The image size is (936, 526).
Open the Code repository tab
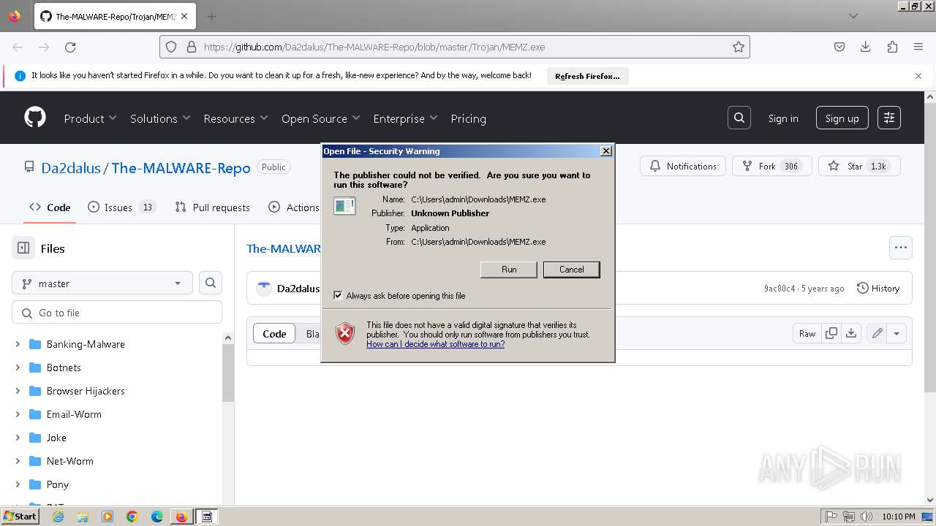point(50,207)
